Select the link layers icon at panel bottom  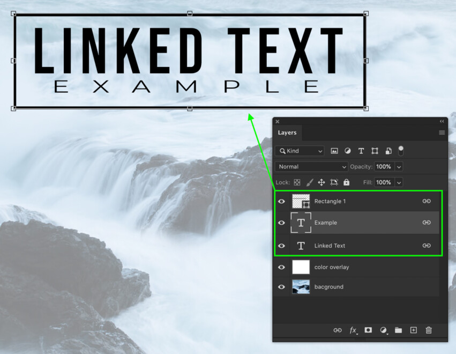(x=337, y=330)
